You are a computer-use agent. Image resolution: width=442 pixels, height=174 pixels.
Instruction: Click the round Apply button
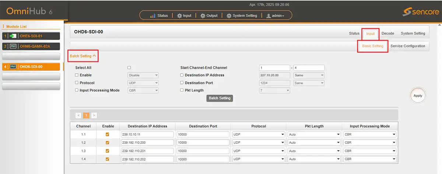(x=418, y=96)
